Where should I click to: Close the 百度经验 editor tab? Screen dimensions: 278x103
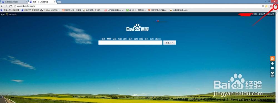coord(26,2)
